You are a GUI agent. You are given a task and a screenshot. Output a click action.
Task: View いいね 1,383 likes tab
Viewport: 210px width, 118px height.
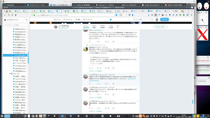pos(111,27)
